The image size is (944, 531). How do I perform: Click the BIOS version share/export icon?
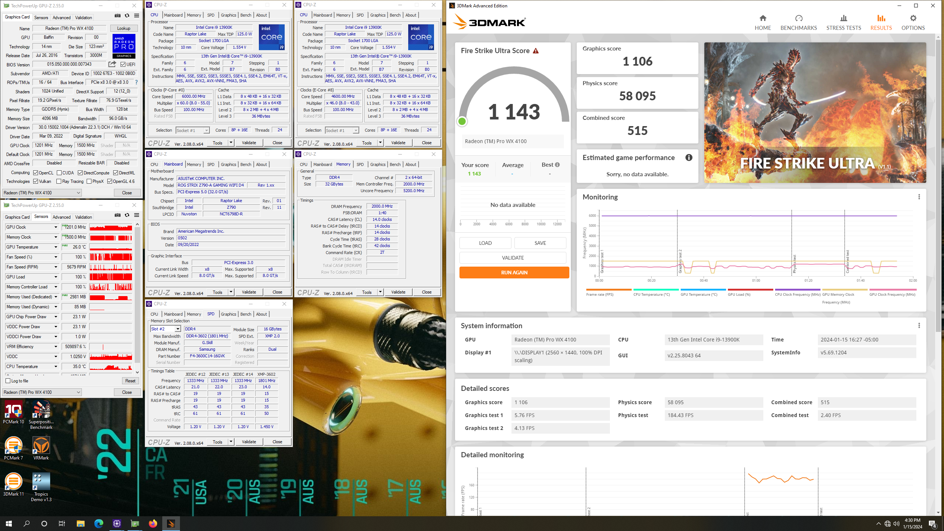[x=112, y=64]
